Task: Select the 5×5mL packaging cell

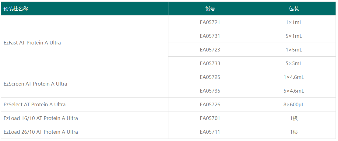Action: pyautogui.click(x=294, y=63)
